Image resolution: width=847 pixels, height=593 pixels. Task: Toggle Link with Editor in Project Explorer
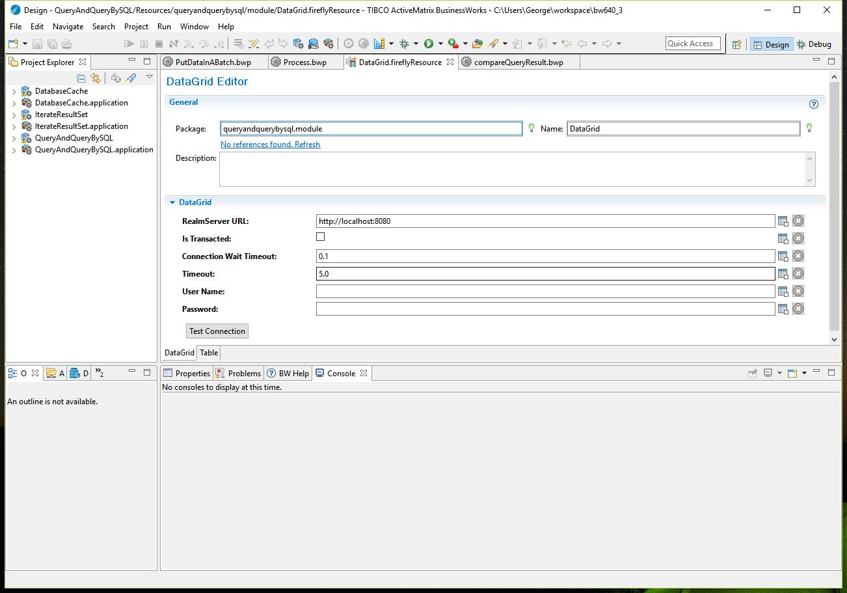[x=96, y=78]
